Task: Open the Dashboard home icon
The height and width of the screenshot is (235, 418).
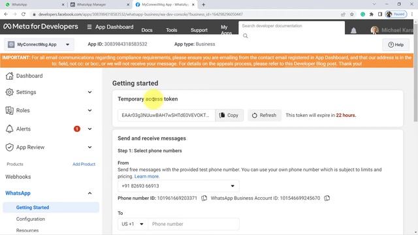Action: point(9,76)
